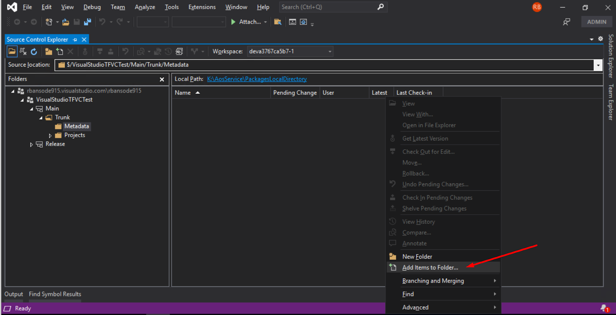Click the User column header
Image resolution: width=616 pixels, height=315 pixels.
point(344,93)
